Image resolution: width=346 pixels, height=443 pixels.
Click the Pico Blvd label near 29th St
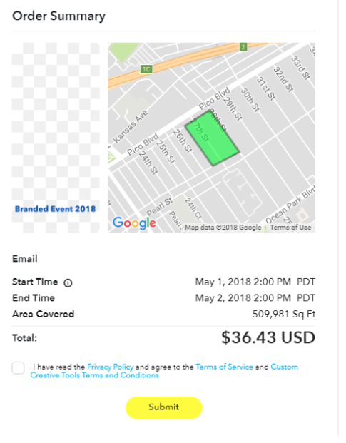pos(214,99)
